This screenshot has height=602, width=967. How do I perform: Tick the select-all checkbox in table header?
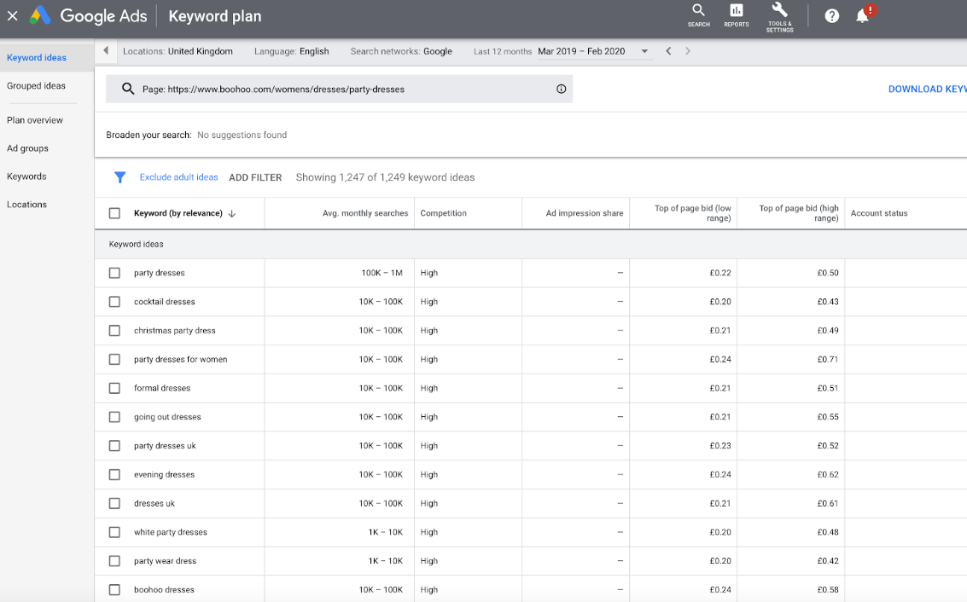click(x=114, y=213)
